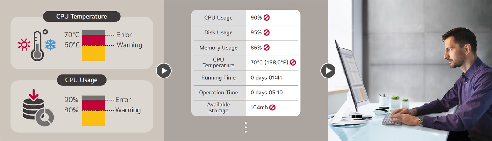Click the red sun icon
The width and height of the screenshot is (492, 141).
(x=24, y=45)
